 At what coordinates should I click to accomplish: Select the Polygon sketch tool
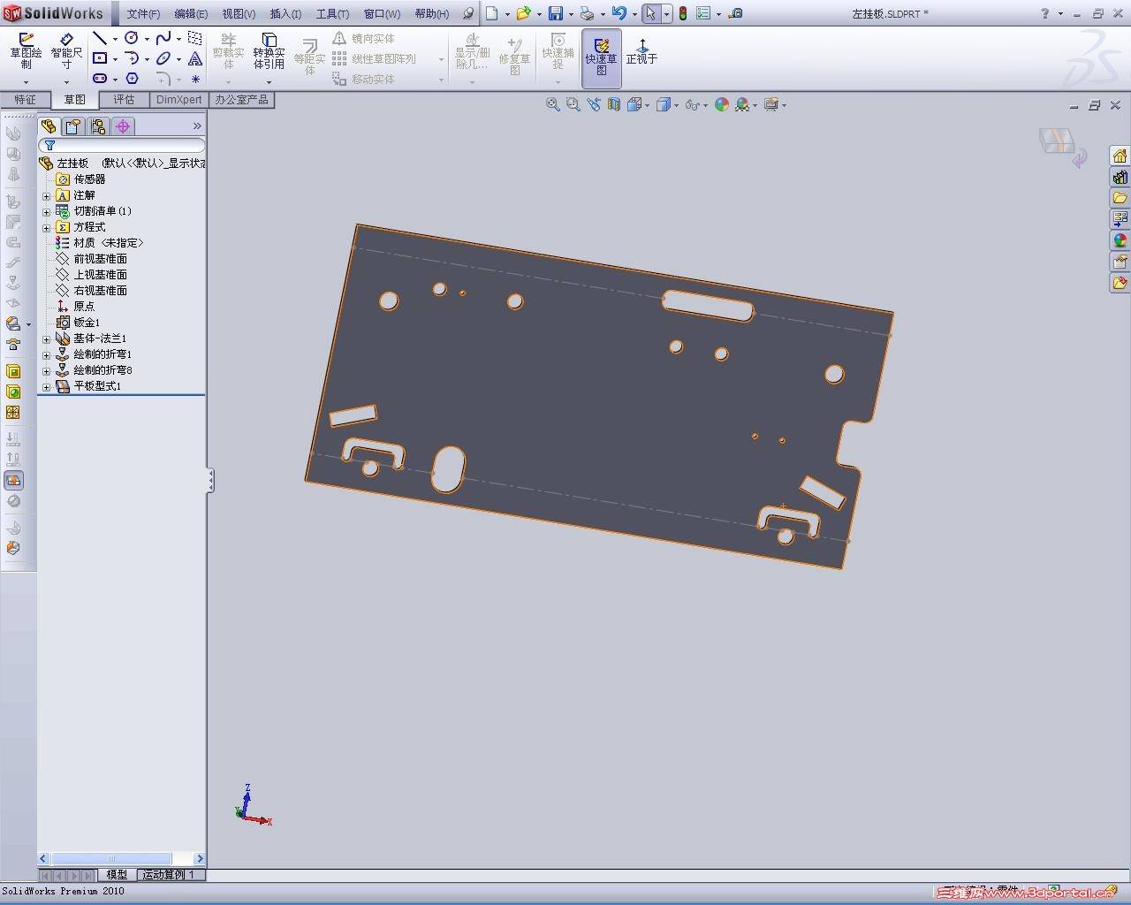click(x=133, y=79)
